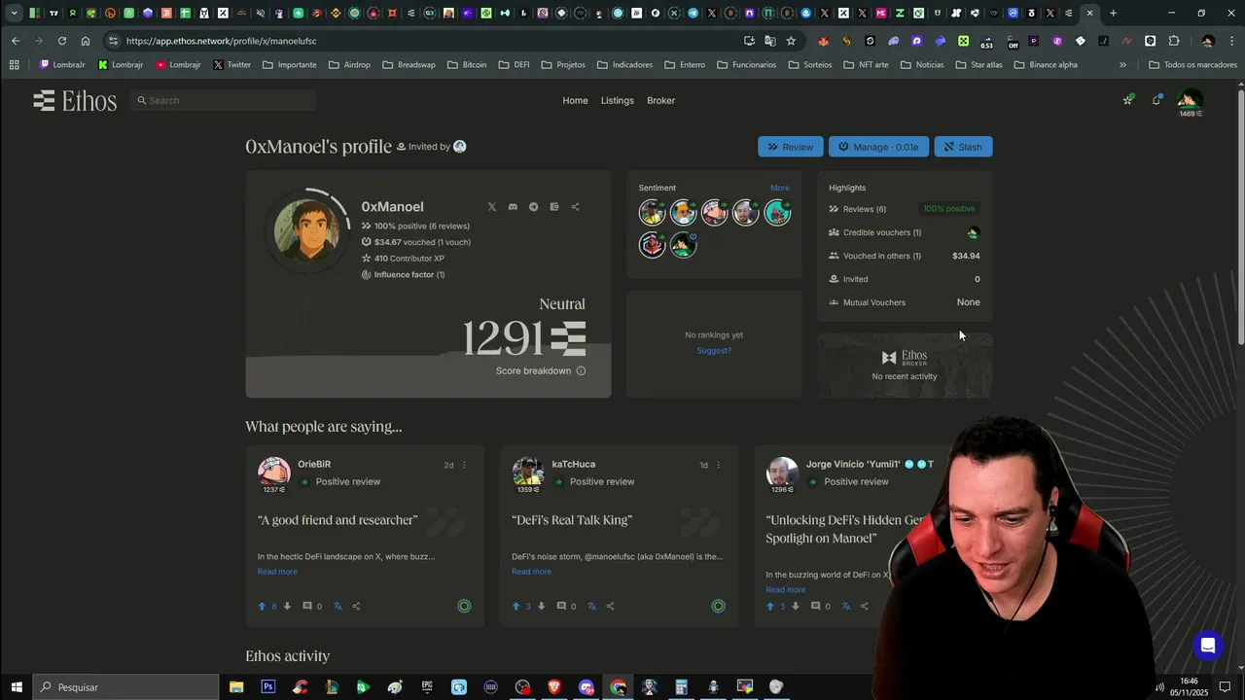1245x700 pixels.
Task: Click Reviews (6) in Highlights
Action: click(x=865, y=209)
